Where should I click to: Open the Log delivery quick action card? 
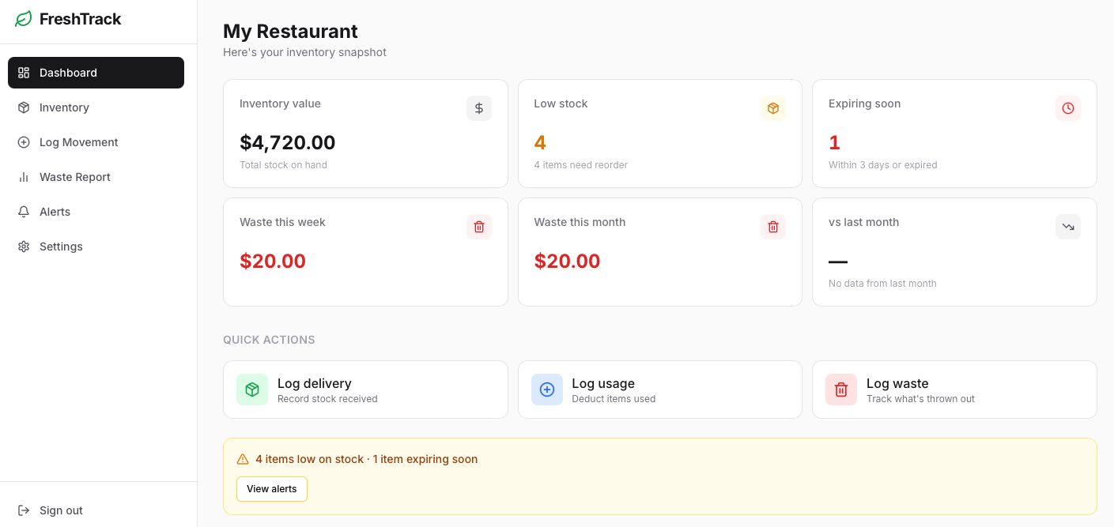[x=365, y=390]
